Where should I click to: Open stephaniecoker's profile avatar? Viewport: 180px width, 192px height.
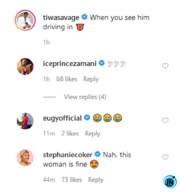click(x=25, y=158)
